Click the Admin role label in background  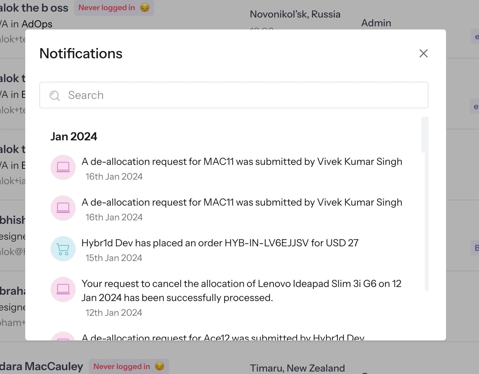click(376, 23)
